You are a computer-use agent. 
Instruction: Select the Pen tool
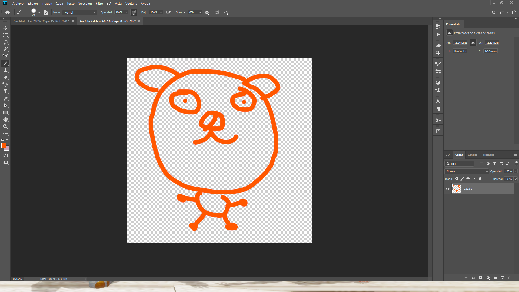point(5,98)
